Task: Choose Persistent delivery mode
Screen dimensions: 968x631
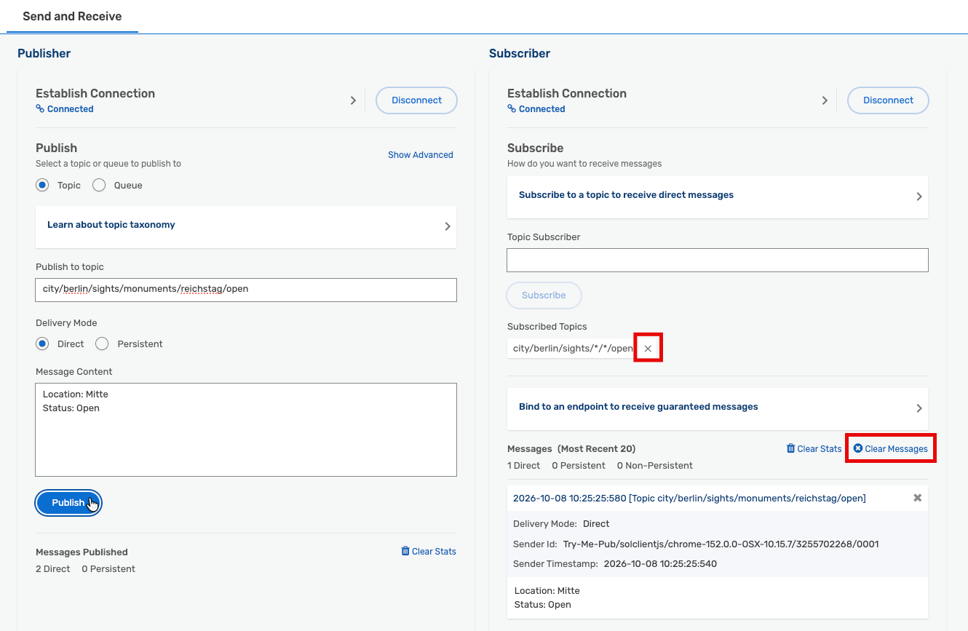Action: point(102,344)
